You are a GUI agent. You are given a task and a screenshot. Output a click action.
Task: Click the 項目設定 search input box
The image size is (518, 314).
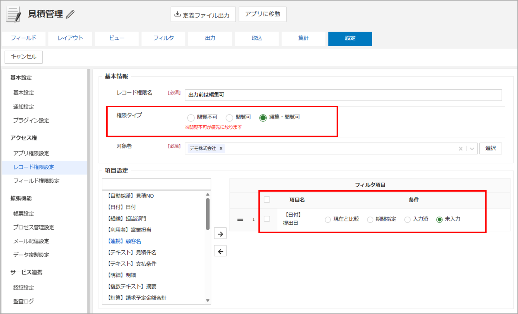[156, 184]
